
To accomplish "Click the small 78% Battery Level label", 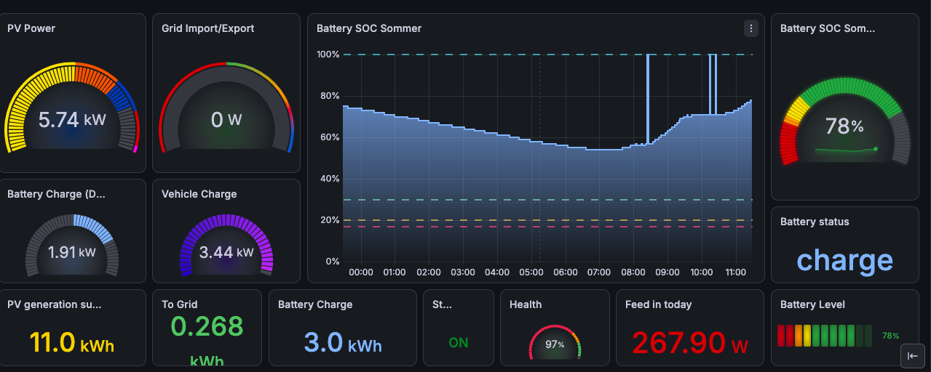I will [x=891, y=336].
